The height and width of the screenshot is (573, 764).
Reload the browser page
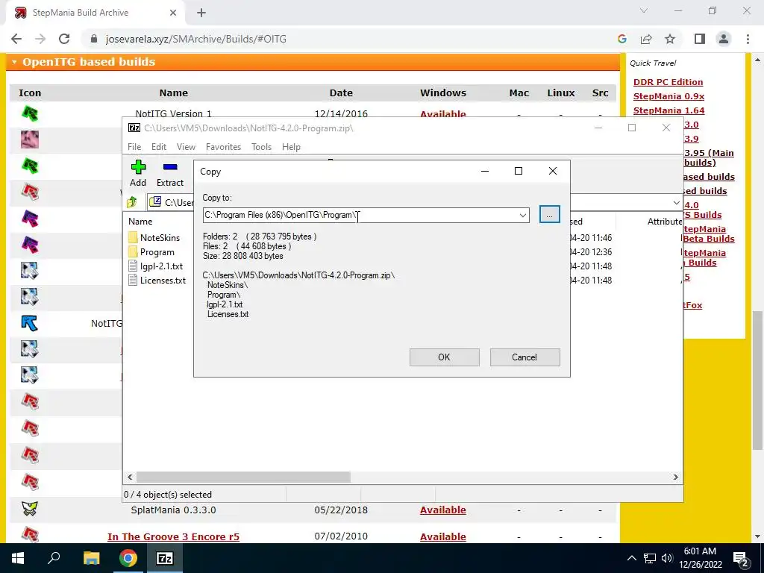click(64, 39)
